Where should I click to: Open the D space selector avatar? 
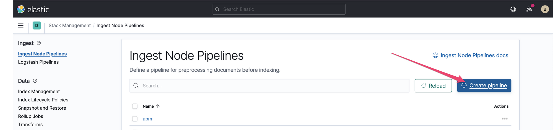37,26
